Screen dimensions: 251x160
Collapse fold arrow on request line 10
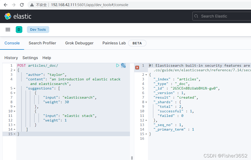tap(14, 111)
